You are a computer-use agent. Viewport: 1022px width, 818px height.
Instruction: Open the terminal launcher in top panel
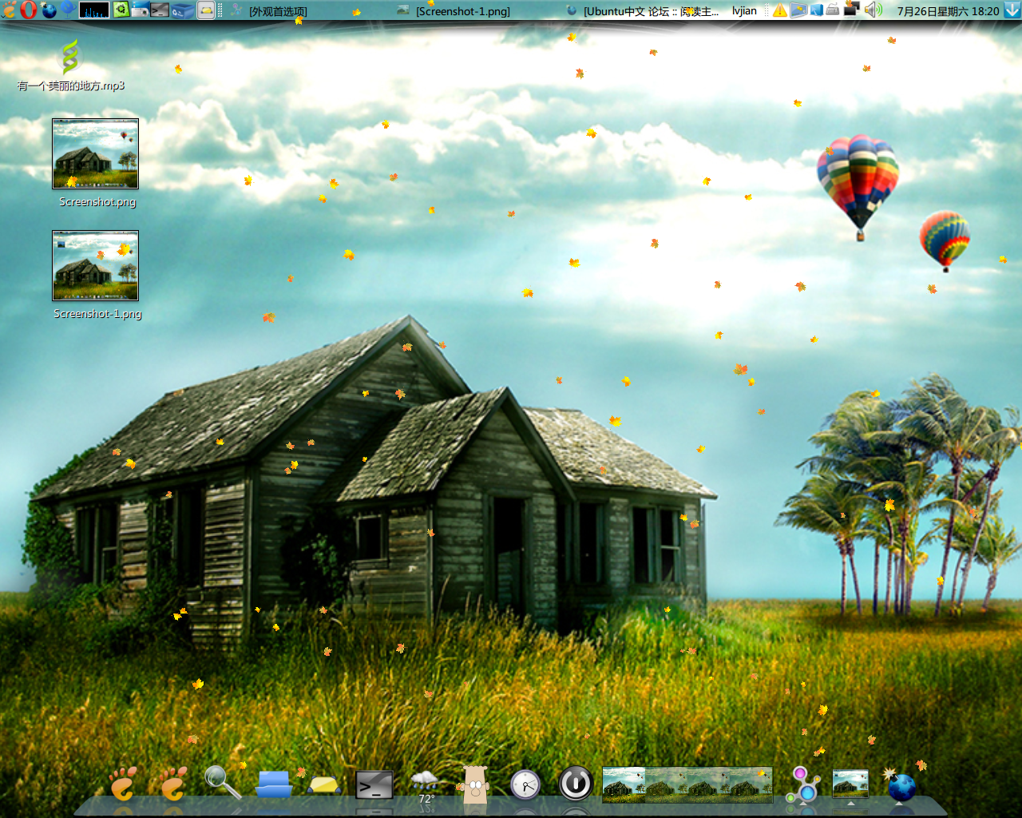[160, 10]
